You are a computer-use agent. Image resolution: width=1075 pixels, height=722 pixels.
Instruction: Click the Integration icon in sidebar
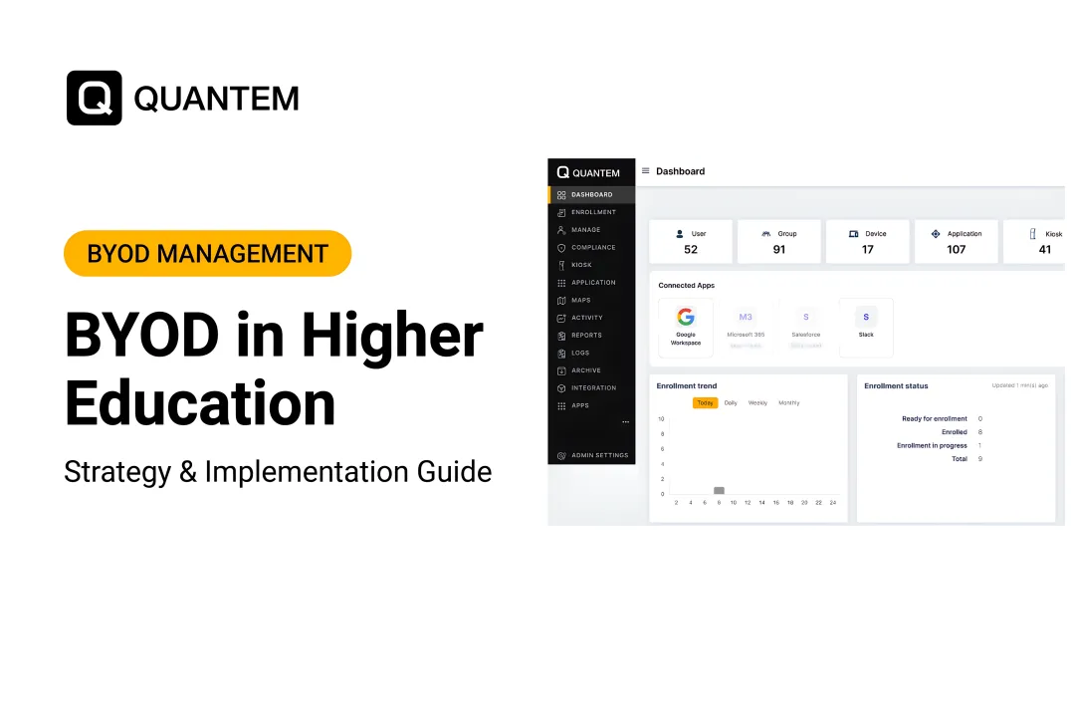(561, 388)
